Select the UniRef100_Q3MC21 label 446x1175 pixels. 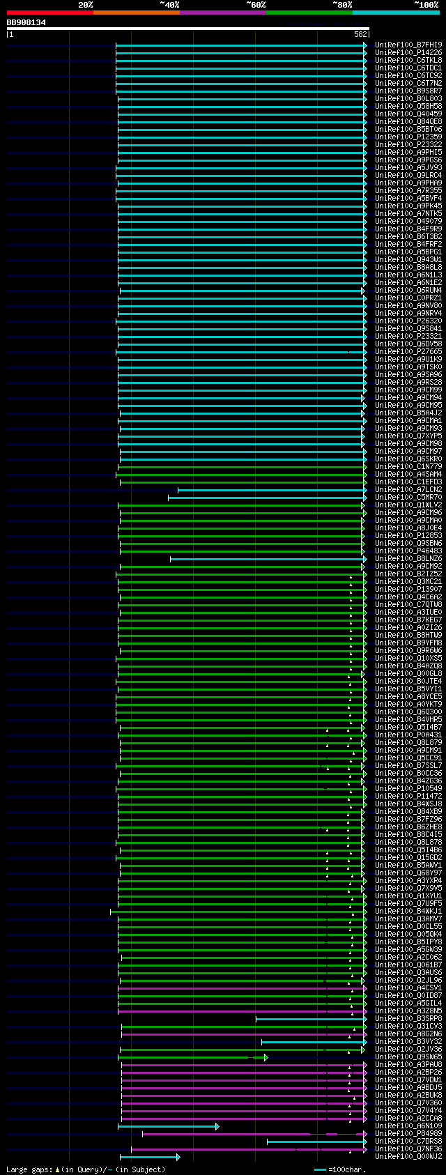[408, 581]
